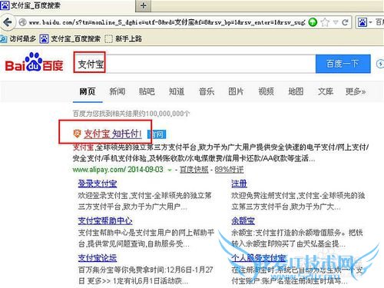
Task: Click the address bar URL field
Action: pos(167,22)
